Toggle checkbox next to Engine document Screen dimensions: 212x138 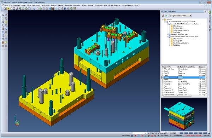tap(163, 75)
